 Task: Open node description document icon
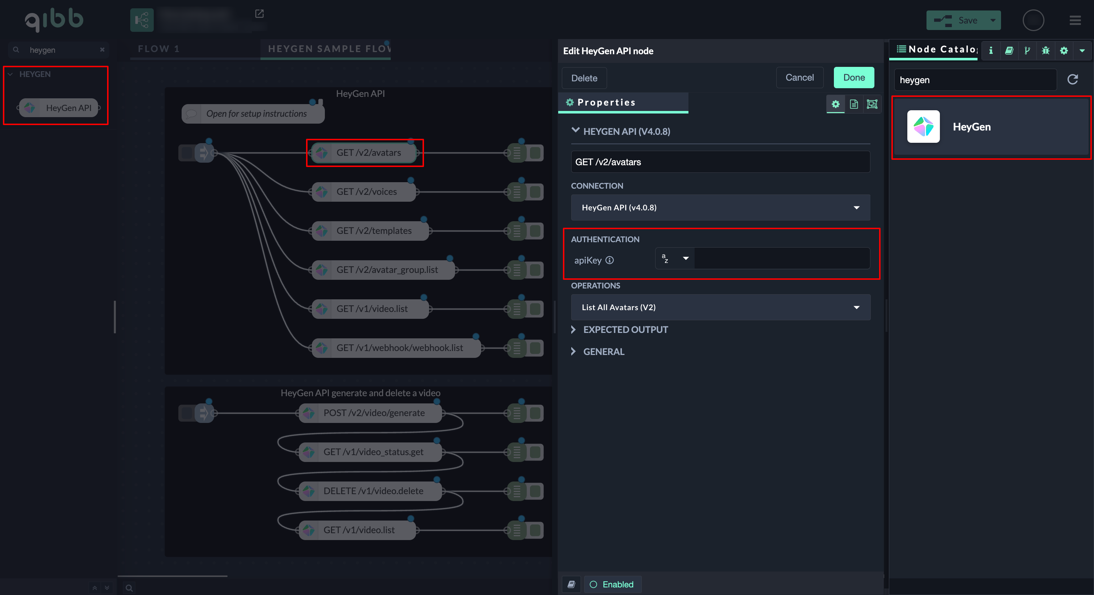[x=854, y=104]
